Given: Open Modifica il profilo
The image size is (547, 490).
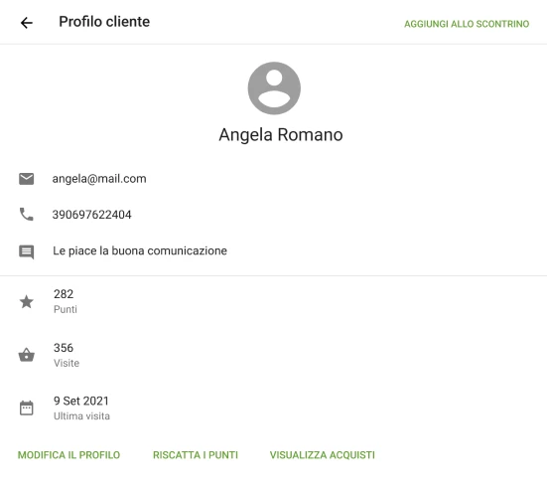Looking at the screenshot, I should pyautogui.click(x=68, y=455).
